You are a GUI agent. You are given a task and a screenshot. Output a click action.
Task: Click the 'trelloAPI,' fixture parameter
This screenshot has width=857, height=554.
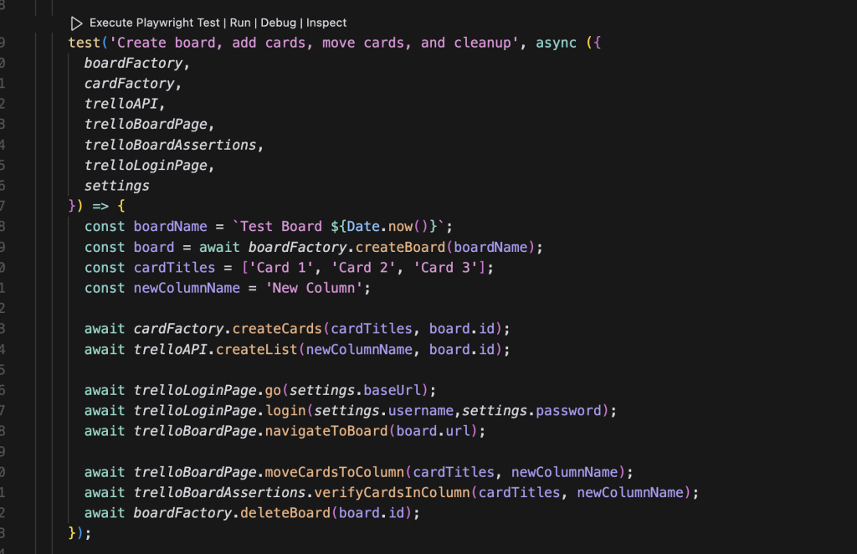125,104
